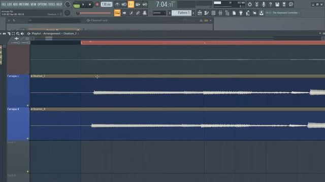Click the 130.000 tempo field
Screen dimensions: 325x182
(107, 5)
